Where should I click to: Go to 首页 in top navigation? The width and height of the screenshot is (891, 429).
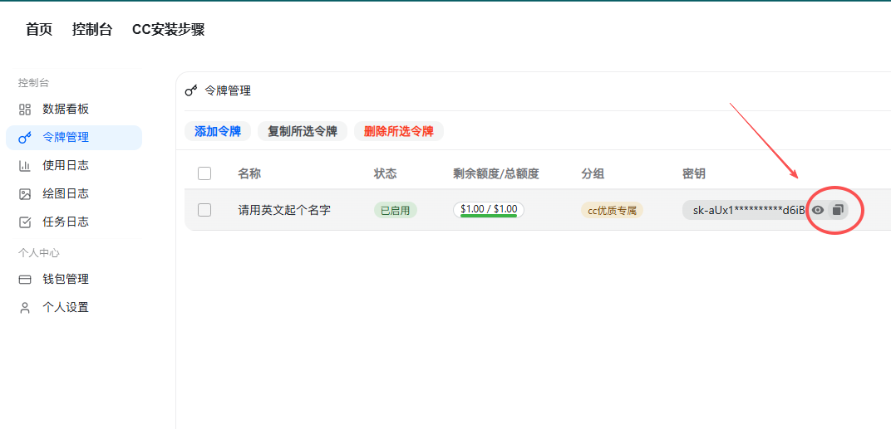click(39, 30)
